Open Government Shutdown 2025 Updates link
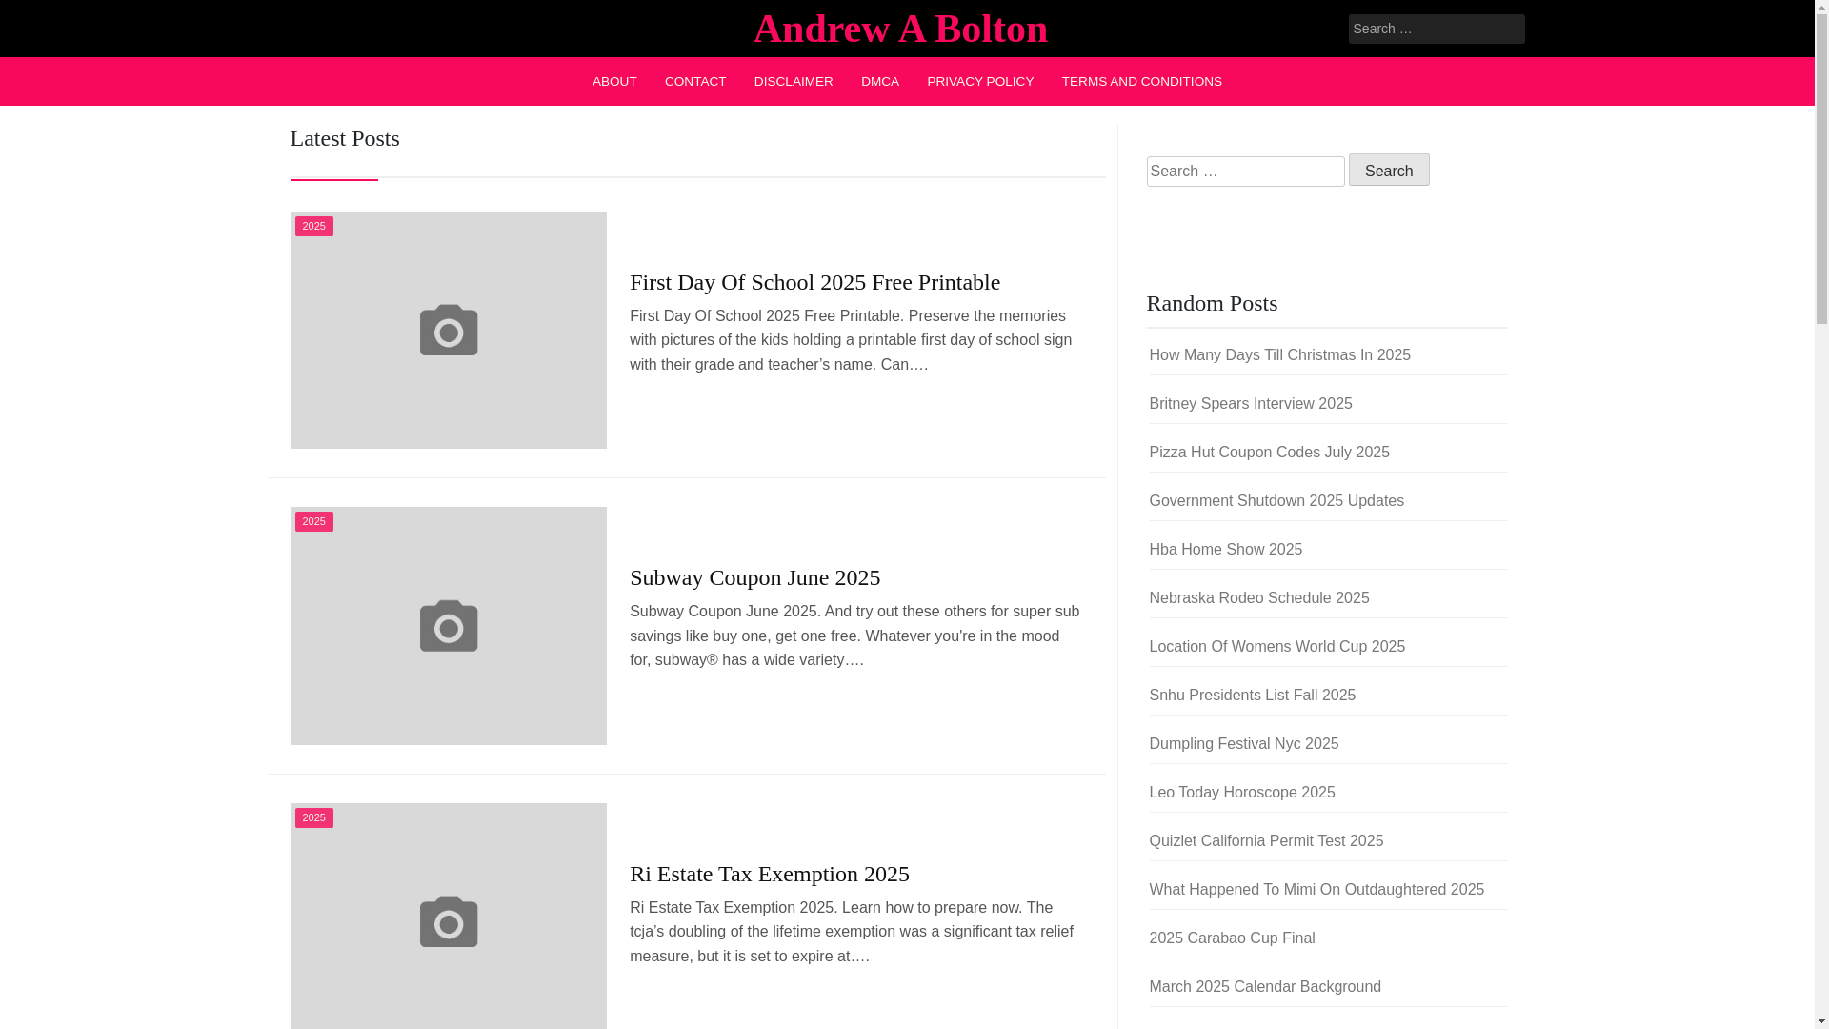 pos(1276,501)
